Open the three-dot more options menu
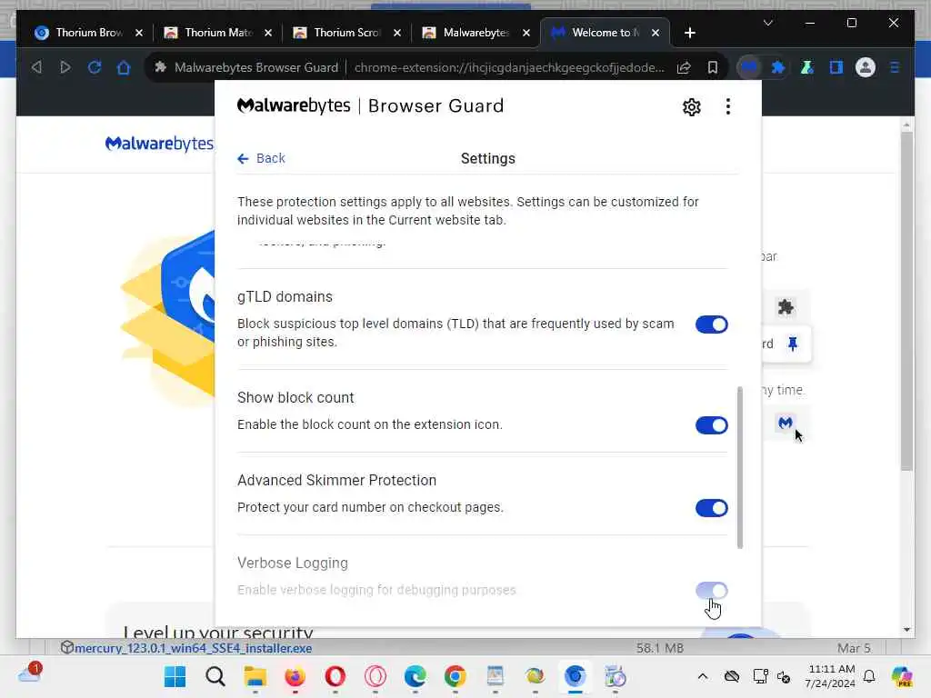The image size is (931, 698). [x=728, y=107]
